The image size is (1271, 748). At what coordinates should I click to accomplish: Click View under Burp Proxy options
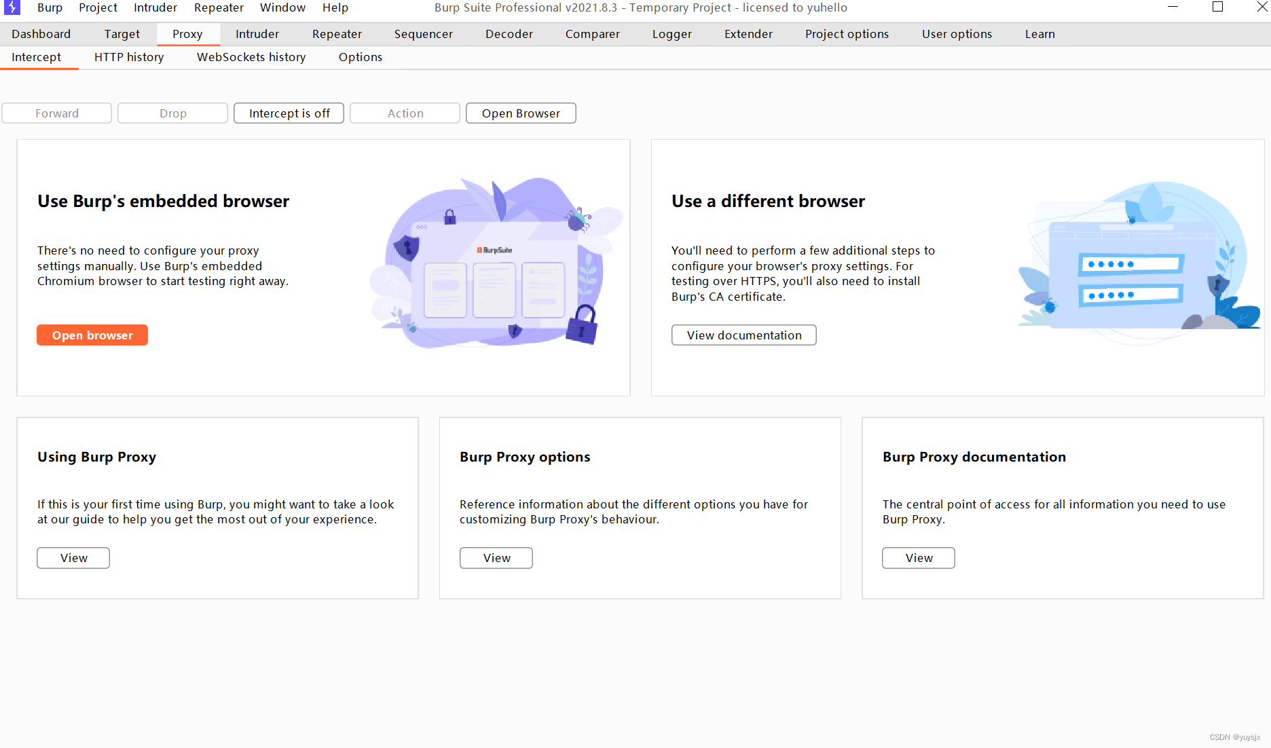tap(496, 558)
